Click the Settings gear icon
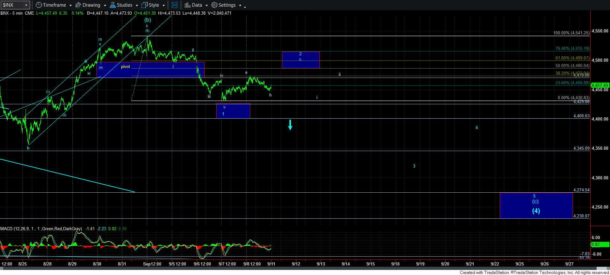610x275 pixels. [x=214, y=5]
